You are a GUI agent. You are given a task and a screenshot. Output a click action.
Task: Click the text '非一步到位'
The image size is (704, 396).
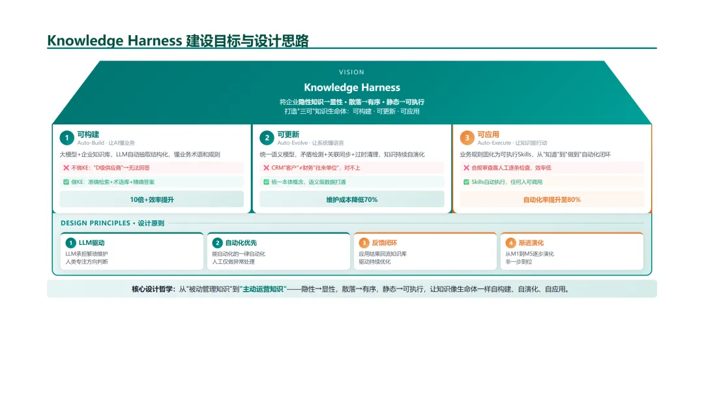(519, 262)
